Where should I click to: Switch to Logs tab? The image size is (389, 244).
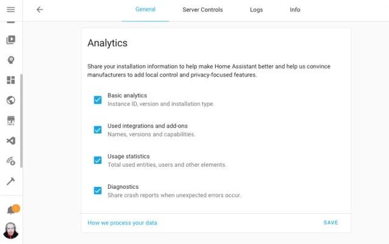(256, 10)
